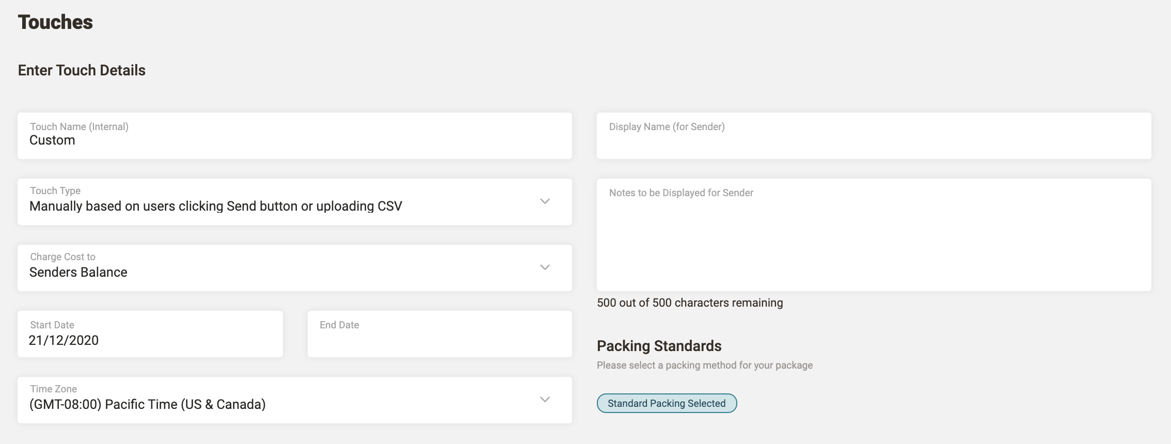The width and height of the screenshot is (1171, 444).
Task: Select the Start Date field
Action: click(150, 334)
